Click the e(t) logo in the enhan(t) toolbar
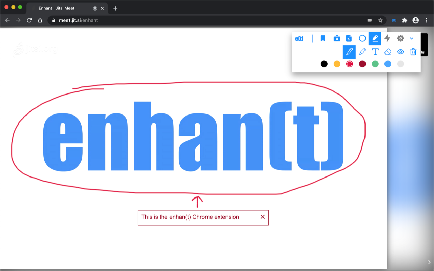The width and height of the screenshot is (434, 271). [299, 38]
